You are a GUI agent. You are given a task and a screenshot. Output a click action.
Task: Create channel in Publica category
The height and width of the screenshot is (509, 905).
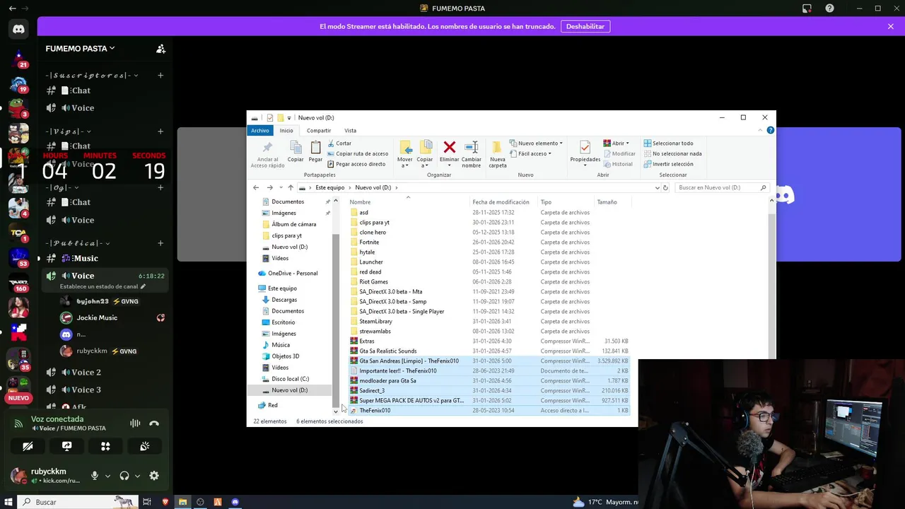[x=160, y=243]
